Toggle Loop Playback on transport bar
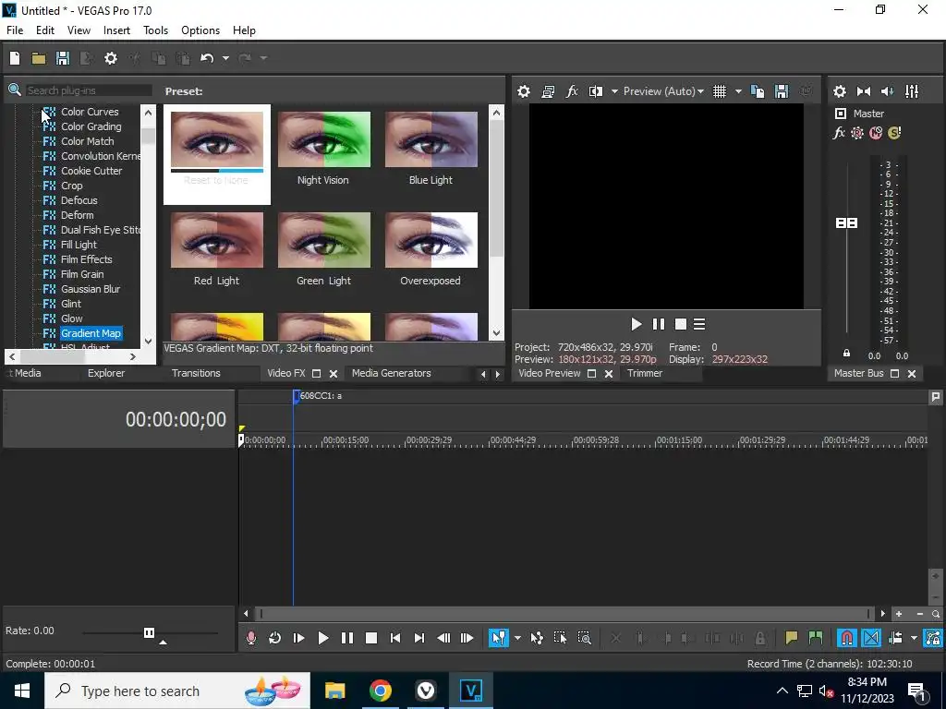The image size is (946, 709). pos(274,638)
